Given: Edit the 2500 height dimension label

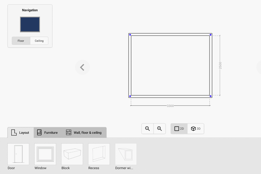Looking at the screenshot, I should click(220, 65).
